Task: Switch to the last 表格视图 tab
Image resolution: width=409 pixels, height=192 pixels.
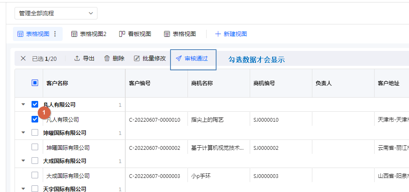Action: click(x=180, y=34)
